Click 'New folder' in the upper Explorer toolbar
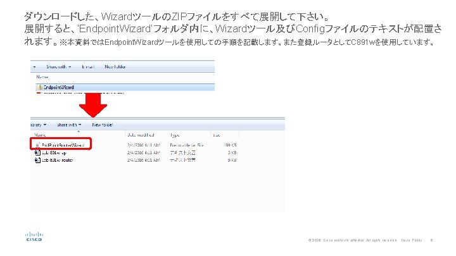This screenshot has width=456, height=256. (x=115, y=67)
